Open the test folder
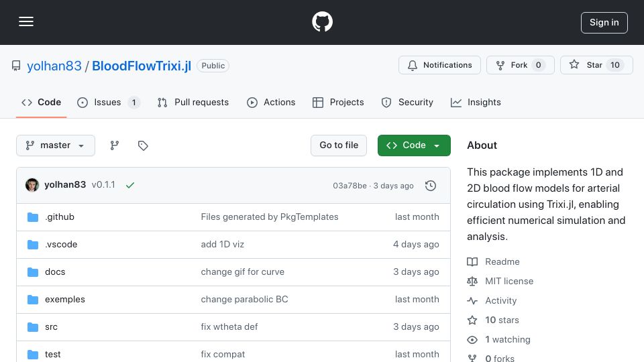644x362 pixels. [52, 354]
